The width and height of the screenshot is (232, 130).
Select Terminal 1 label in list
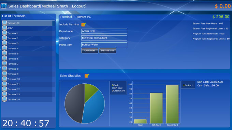[x=13, y=33]
